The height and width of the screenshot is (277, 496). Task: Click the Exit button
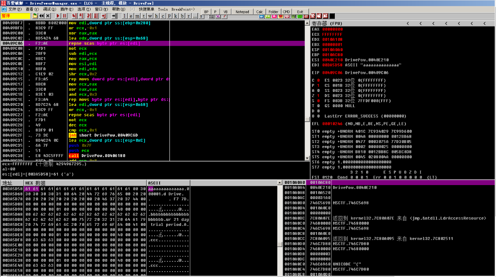pos(300,12)
